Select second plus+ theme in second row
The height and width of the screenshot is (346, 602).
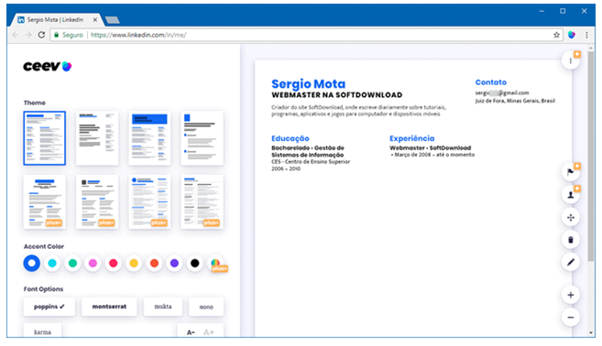pos(97,201)
